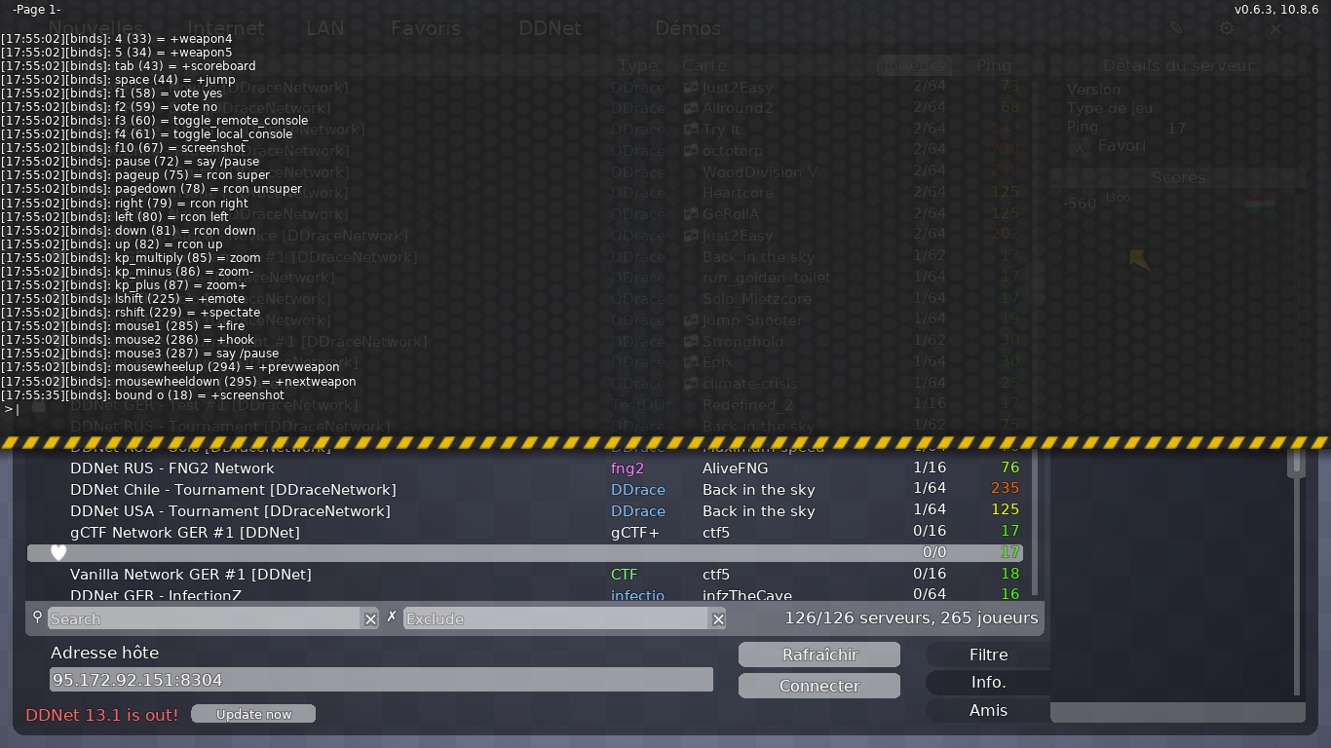Open the map editor via the pencil icon
The width and height of the screenshot is (1331, 748).
coord(1176,28)
